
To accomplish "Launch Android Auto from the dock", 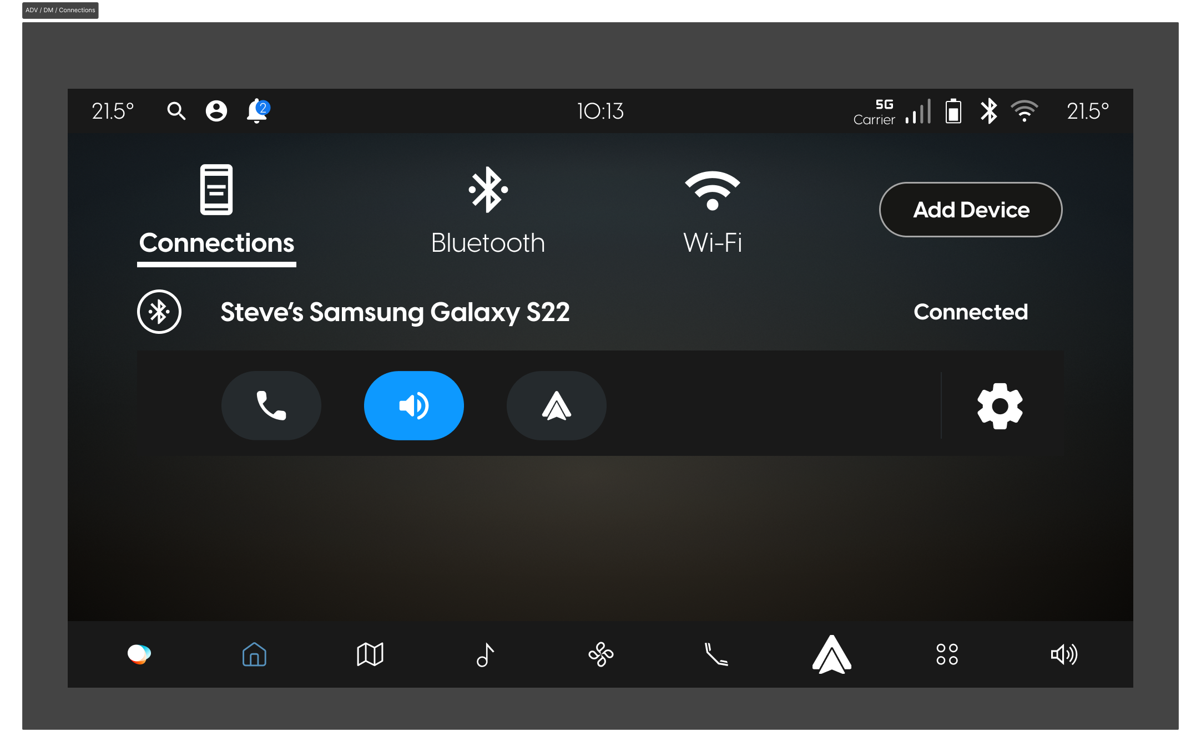I will 831,654.
